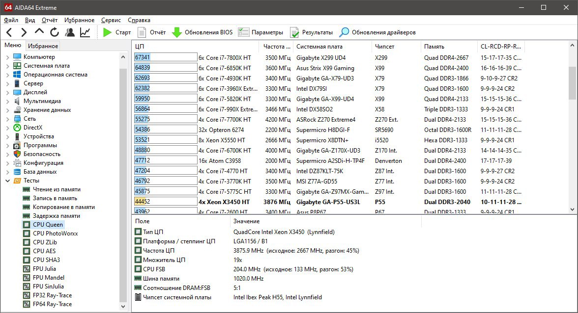Click the Refresh icon in toolbar

(x=55, y=32)
